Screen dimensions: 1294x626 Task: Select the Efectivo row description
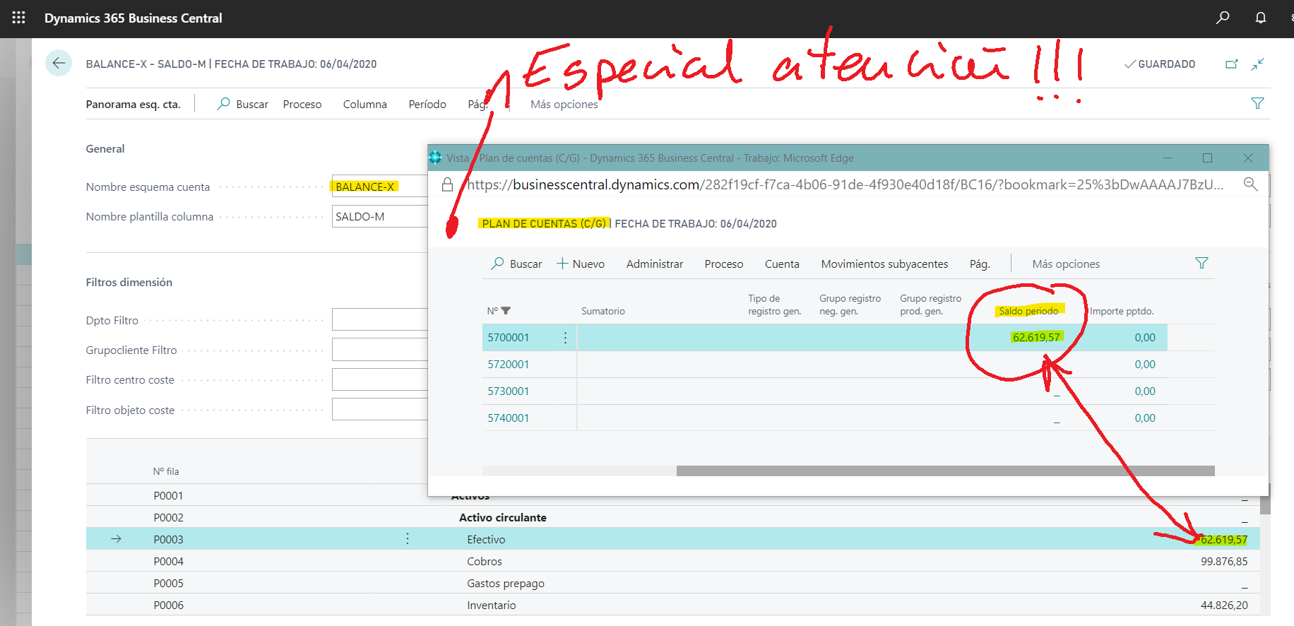coord(486,539)
